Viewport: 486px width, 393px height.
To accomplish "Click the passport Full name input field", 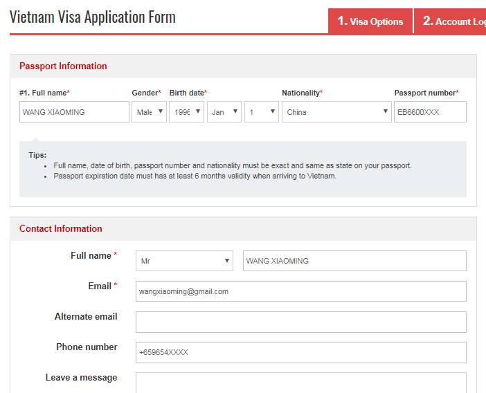I will (x=75, y=112).
